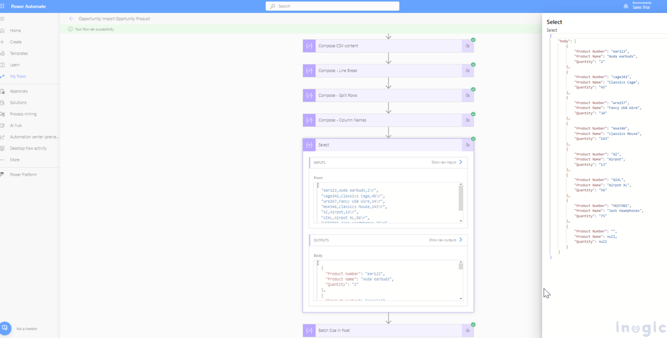The width and height of the screenshot is (667, 338).
Task: Go back using the arrow icon
Action: [x=72, y=19]
